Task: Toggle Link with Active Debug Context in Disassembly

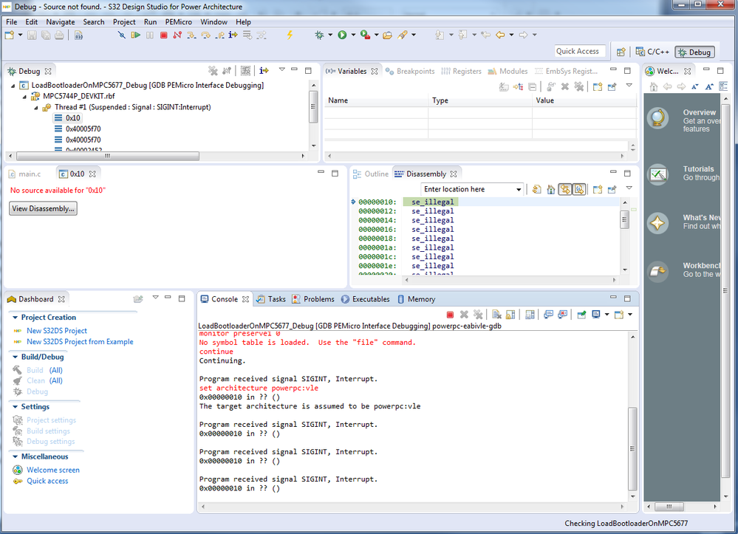Action: point(565,190)
